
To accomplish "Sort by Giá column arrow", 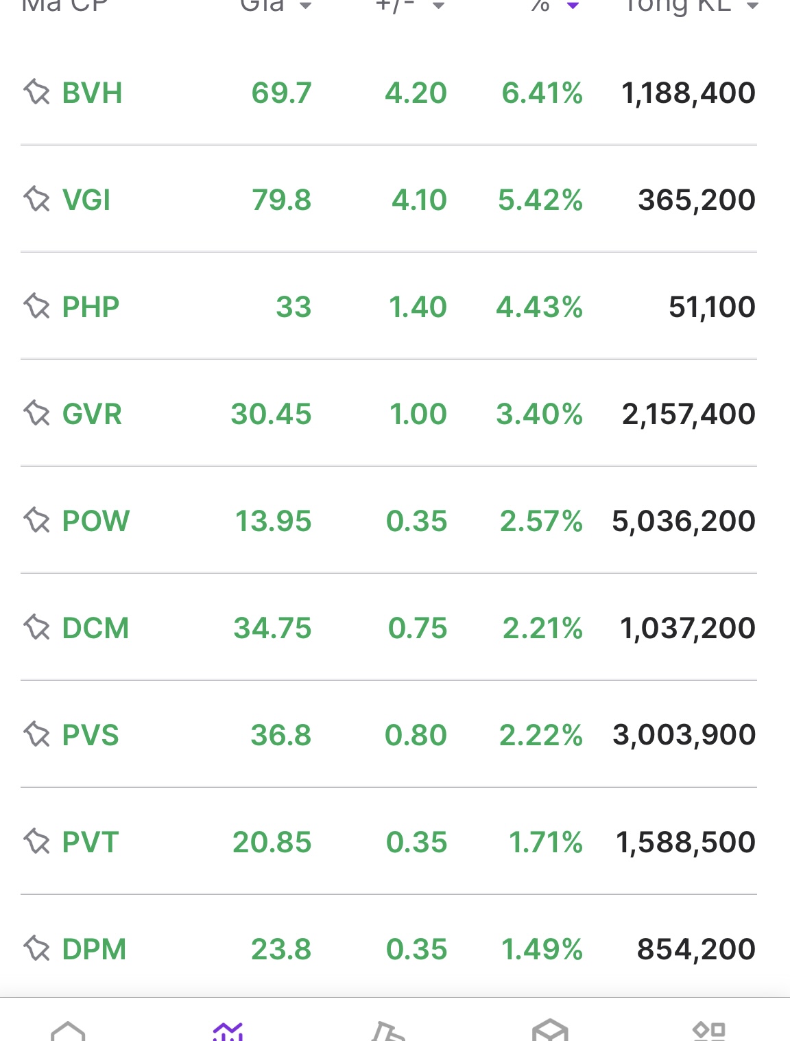I will click(306, 6).
